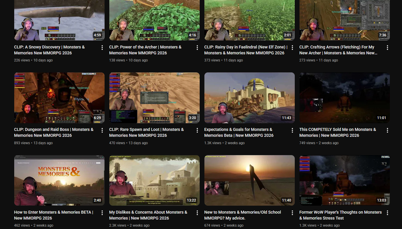Screen dimensions: 402x229
Task: Open the Power of the Archer thumbnail
Action: (154, 20)
